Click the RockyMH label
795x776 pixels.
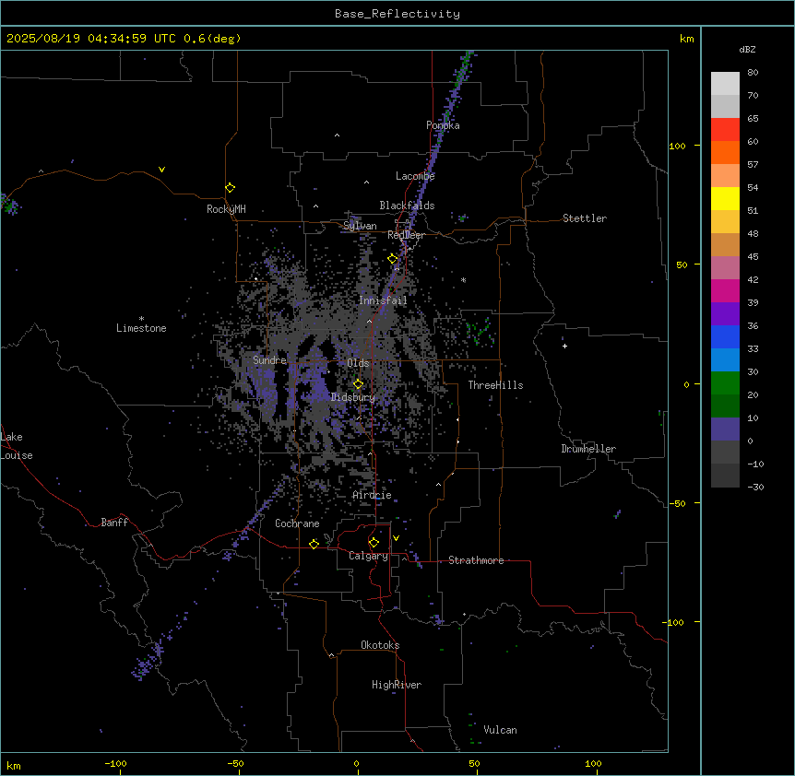pos(226,209)
